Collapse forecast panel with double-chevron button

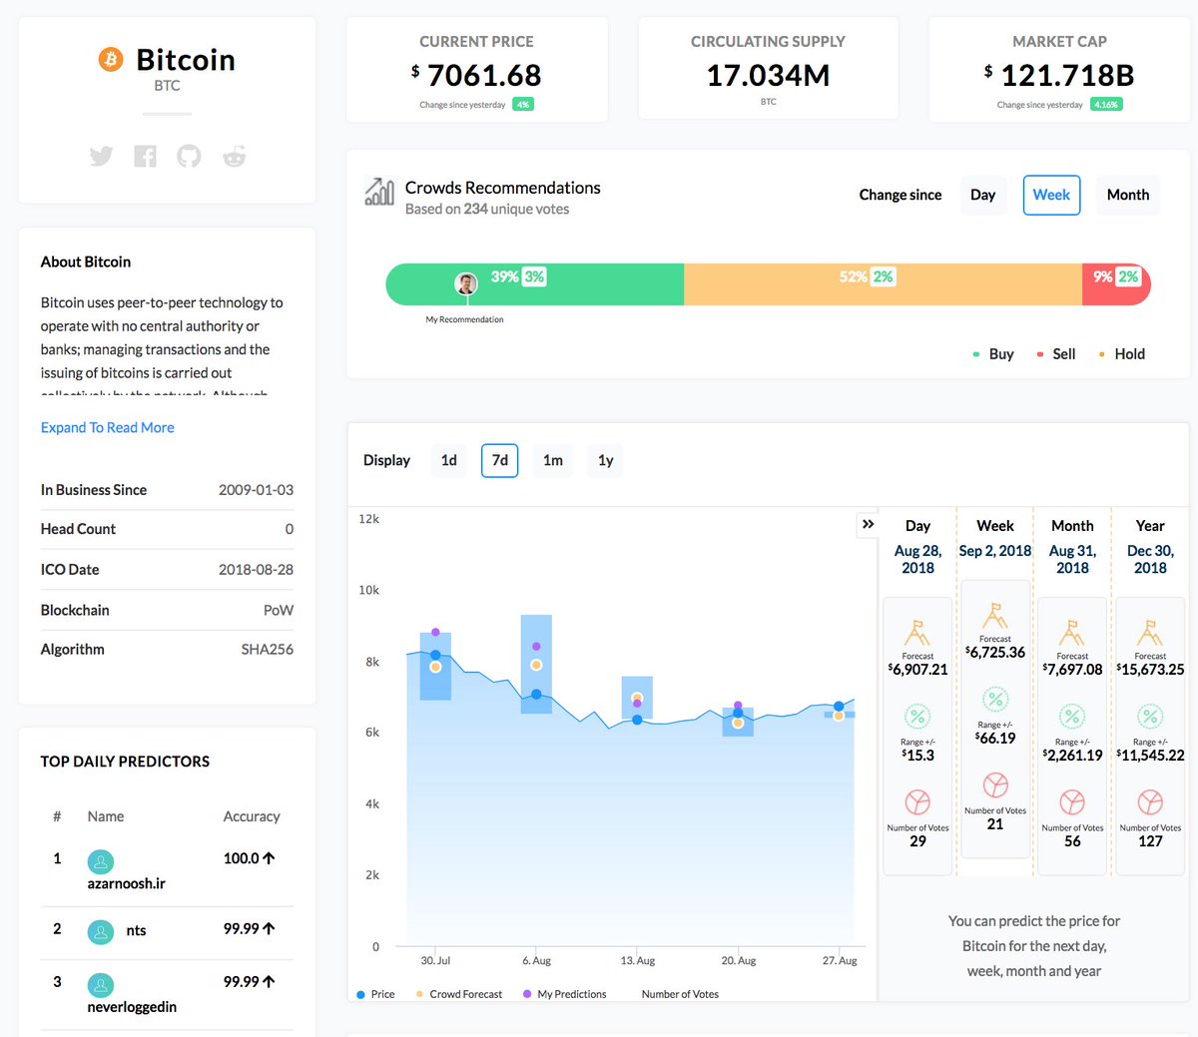click(868, 524)
